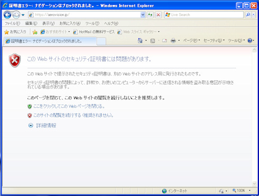Expand the address bar history dropdown
Screen dimensions: 259x196
(143, 15)
